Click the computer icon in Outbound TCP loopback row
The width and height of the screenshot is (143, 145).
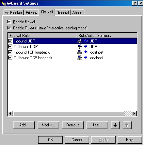pos(79,57)
